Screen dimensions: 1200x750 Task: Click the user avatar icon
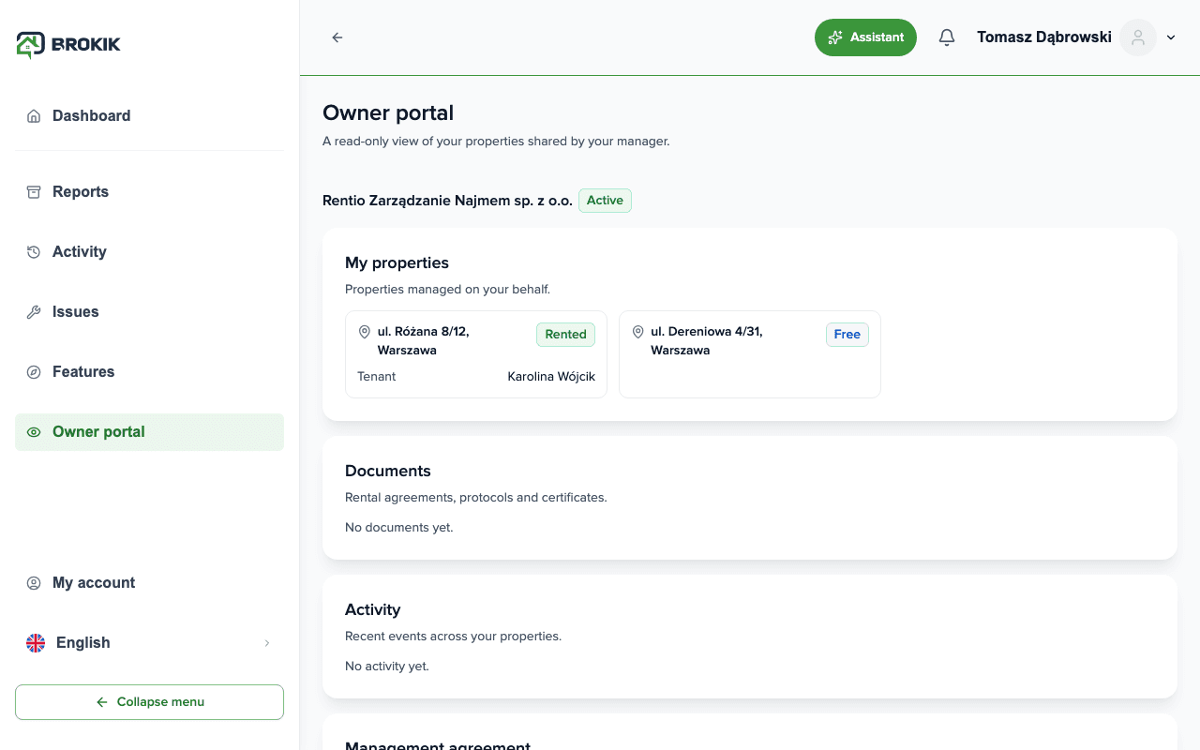coord(1138,37)
